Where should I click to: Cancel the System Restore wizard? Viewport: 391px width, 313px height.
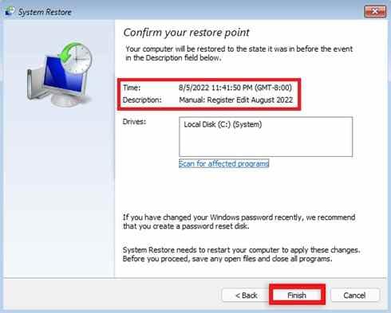pos(354,295)
